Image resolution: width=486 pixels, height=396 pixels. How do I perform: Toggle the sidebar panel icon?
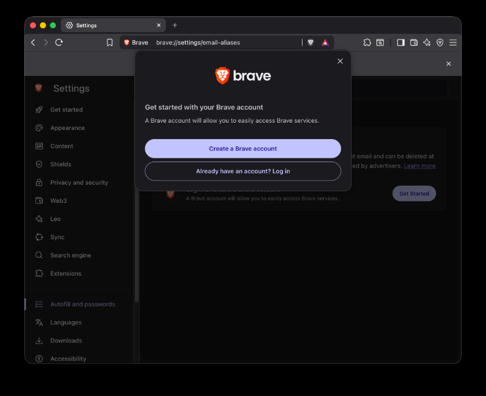click(x=401, y=43)
